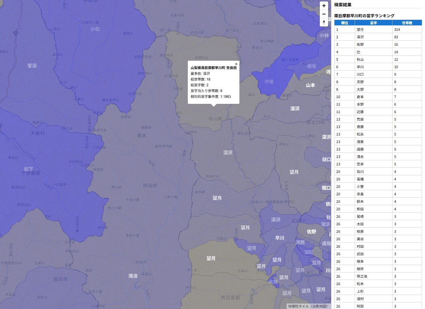Image resolution: width=425 pixels, height=309 pixels.
Task: Click the 滝浪 area label on map
Action: click(x=133, y=276)
